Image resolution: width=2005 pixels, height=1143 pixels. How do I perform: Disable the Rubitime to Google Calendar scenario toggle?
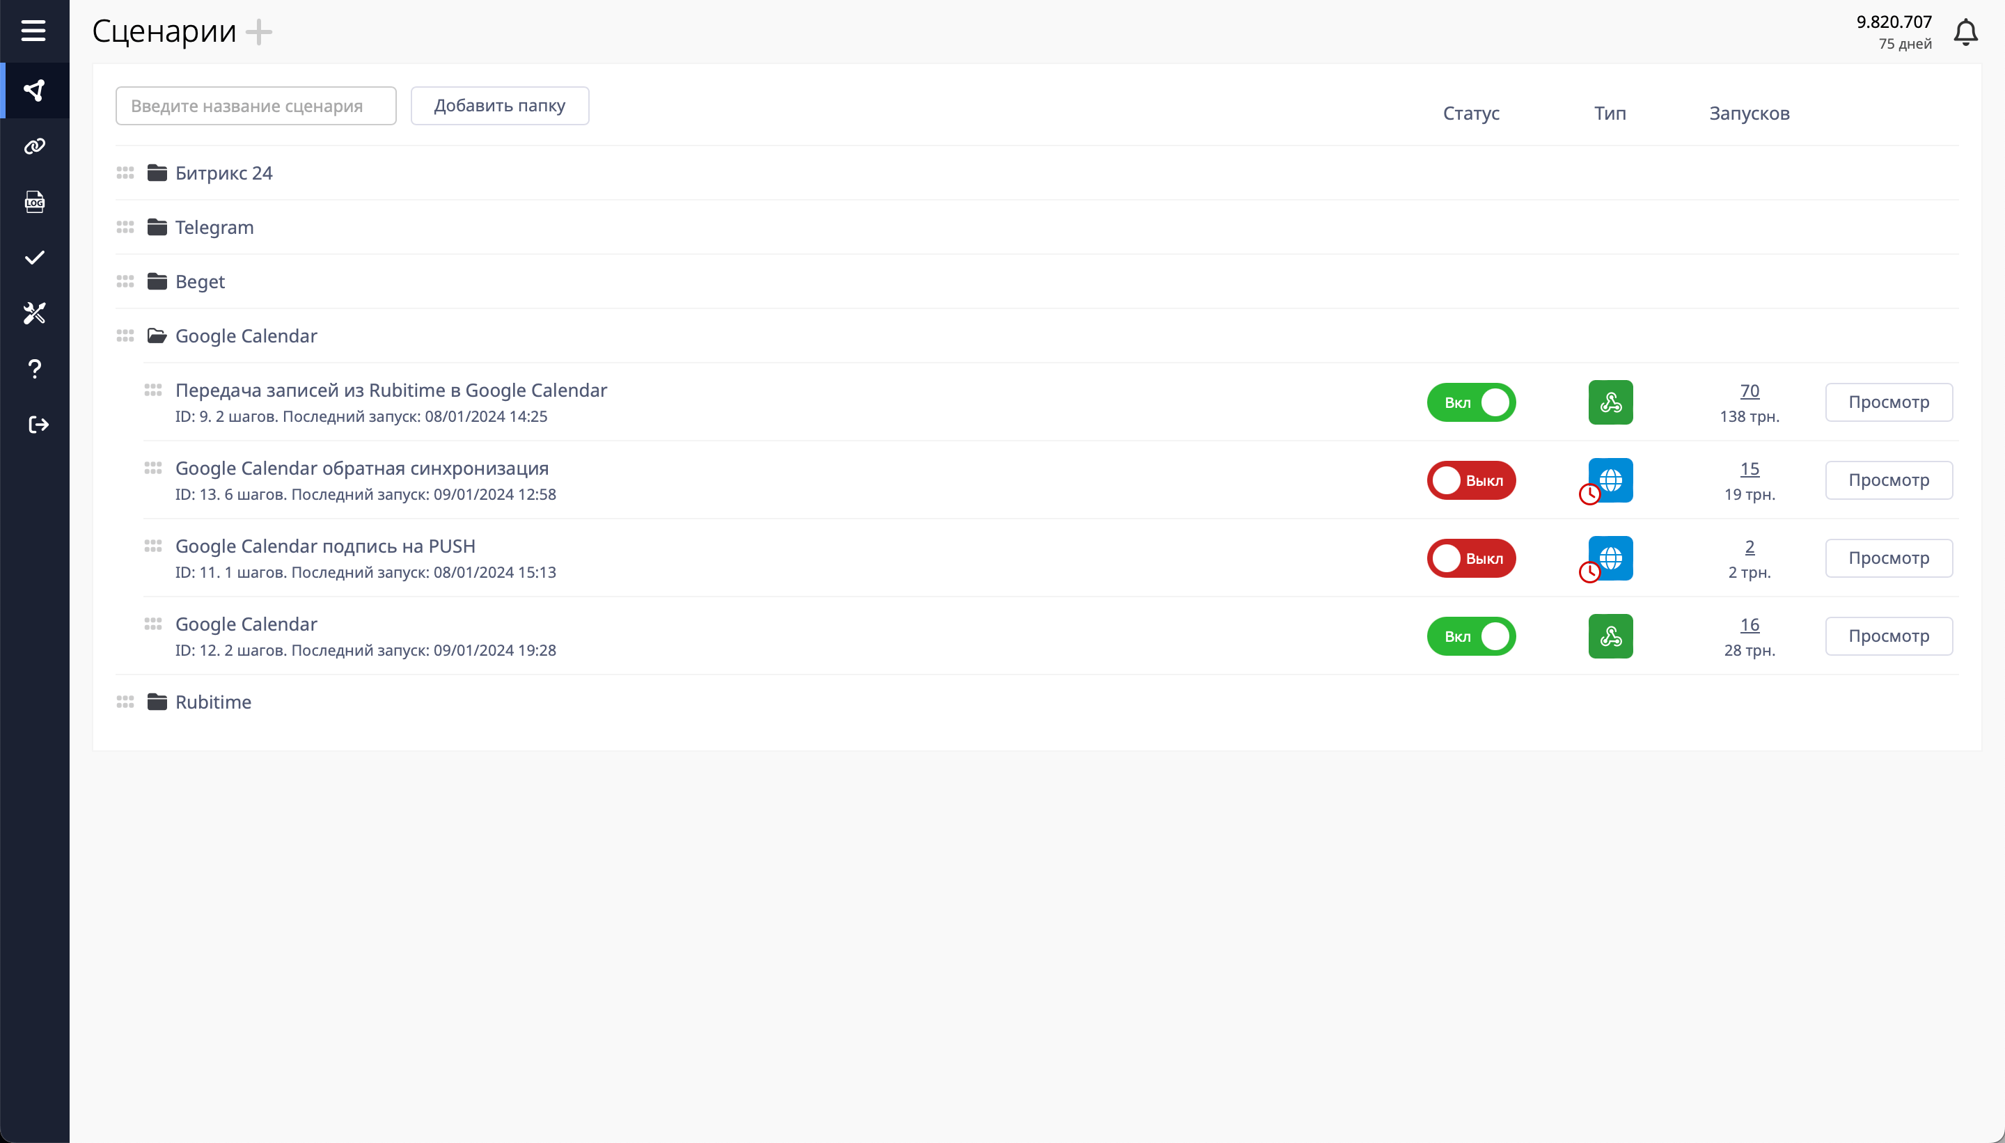click(x=1470, y=402)
